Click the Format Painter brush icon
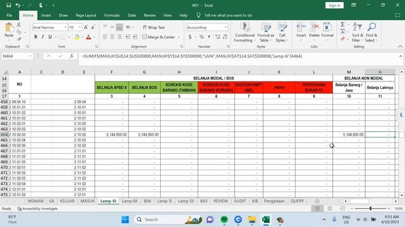Image resolution: width=405 pixels, height=227 pixels. tap(19, 39)
